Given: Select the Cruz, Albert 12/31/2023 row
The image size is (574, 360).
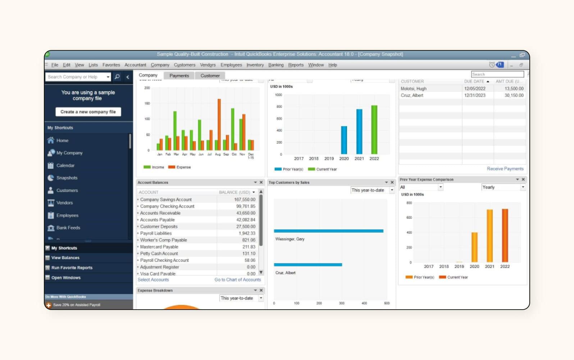Looking at the screenshot, I should tap(462, 95).
